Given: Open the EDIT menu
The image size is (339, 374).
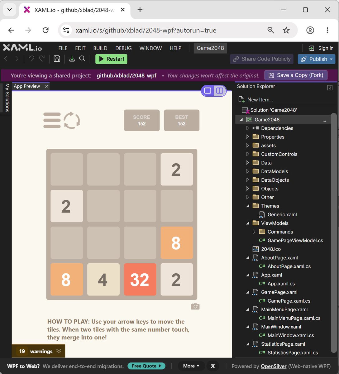Looking at the screenshot, I should pos(80,48).
